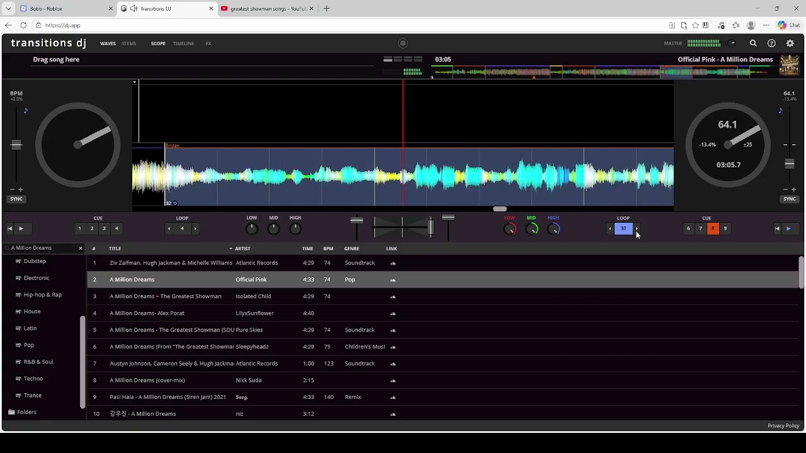Reload the page in the browser

pos(23,25)
